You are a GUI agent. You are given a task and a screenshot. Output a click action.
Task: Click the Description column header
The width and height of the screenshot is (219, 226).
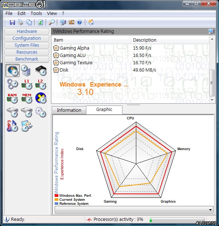(169, 40)
